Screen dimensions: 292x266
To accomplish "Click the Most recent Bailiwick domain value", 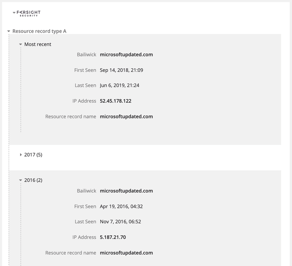I will (126, 55).
